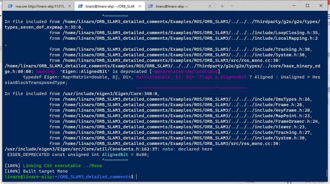Image resolution: width=330 pixels, height=184 pixels.
Task: Expand the new-tab profile dropdown
Action: [x=232, y=6]
